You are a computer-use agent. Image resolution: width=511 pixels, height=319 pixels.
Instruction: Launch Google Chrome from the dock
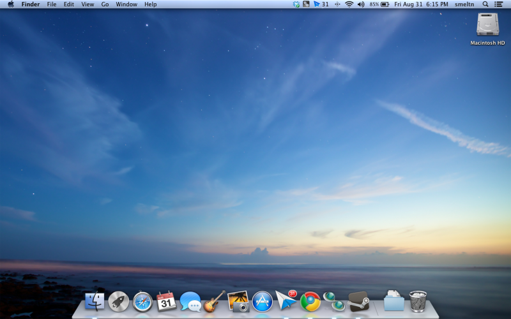point(310,301)
